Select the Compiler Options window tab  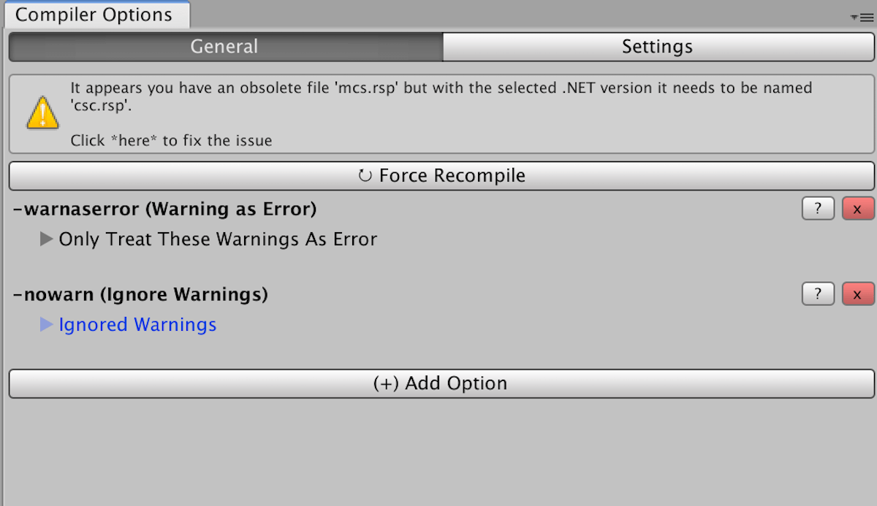click(94, 15)
